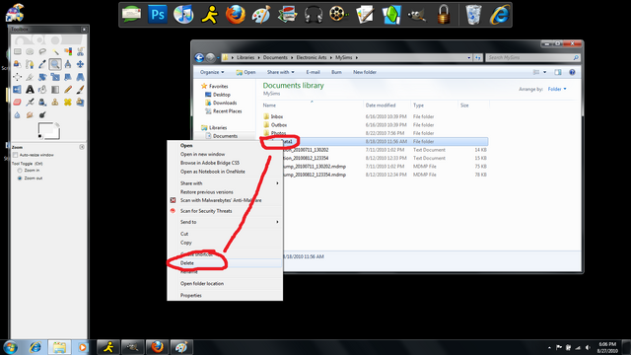Open the padlock icon in the dock
Image resolution: width=631 pixels, height=355 pixels.
click(444, 15)
